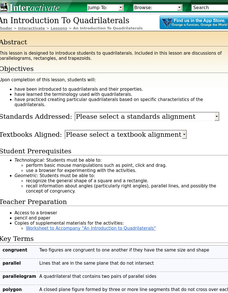Click 'have learned the terminology' objective

pos(73,94)
